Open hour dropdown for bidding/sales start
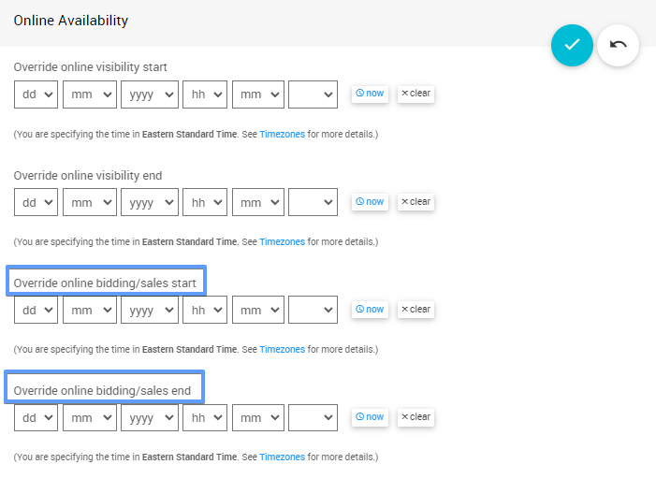The width and height of the screenshot is (656, 479). pyautogui.click(x=205, y=310)
